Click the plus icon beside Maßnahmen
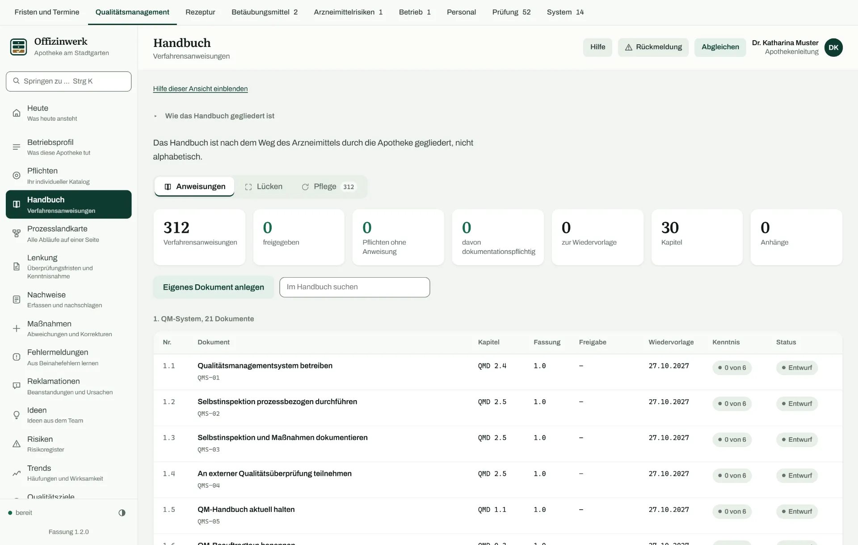 coord(17,329)
